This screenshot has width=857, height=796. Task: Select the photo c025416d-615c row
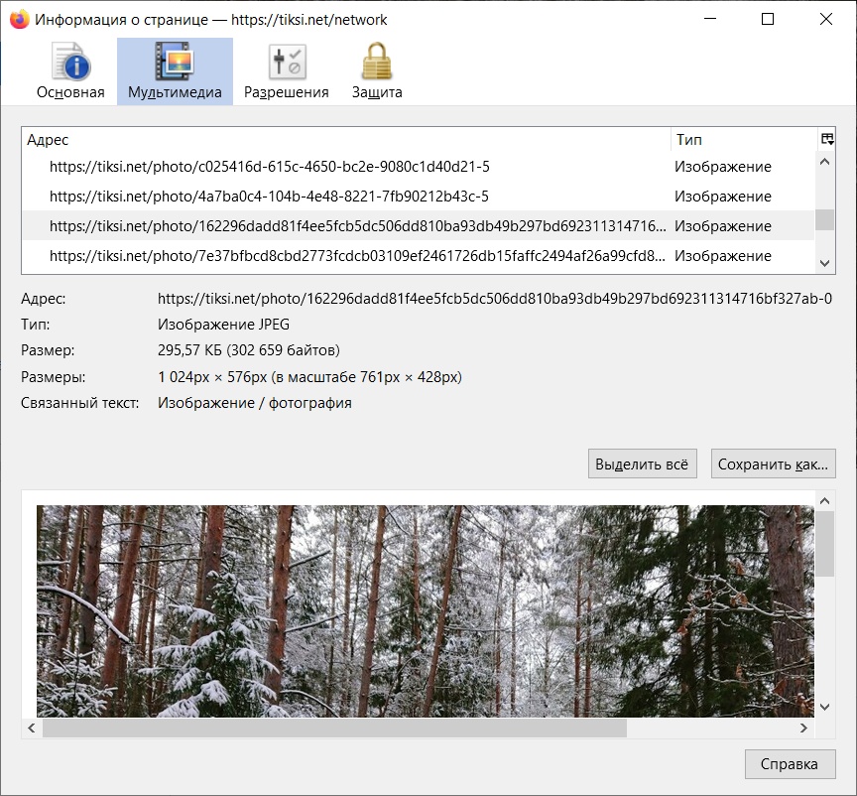(x=269, y=167)
